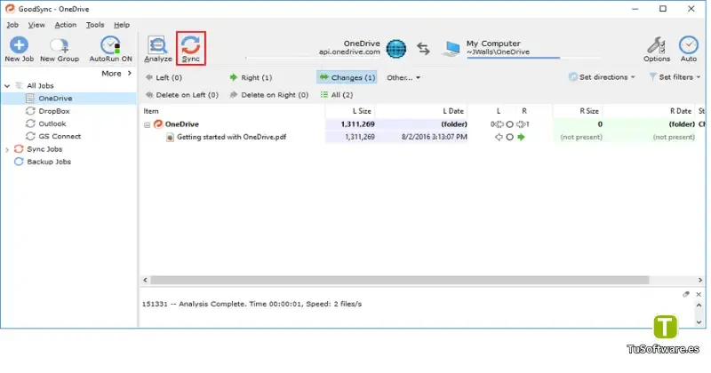This screenshot has height=373, width=711.
Task: Click the swap sides arrows icon
Action: tap(424, 49)
